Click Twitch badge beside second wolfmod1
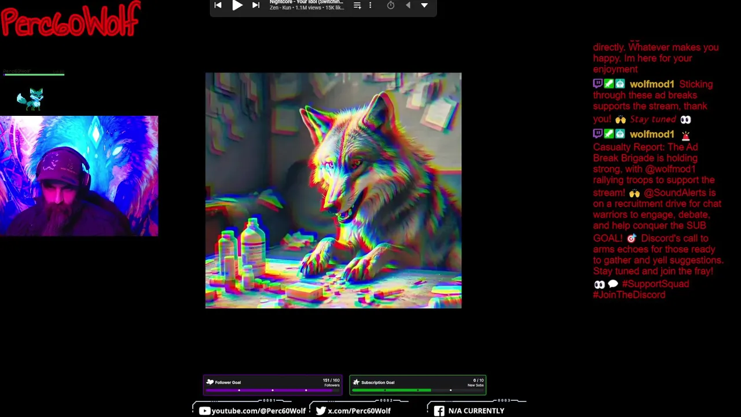The width and height of the screenshot is (741, 417). point(598,134)
